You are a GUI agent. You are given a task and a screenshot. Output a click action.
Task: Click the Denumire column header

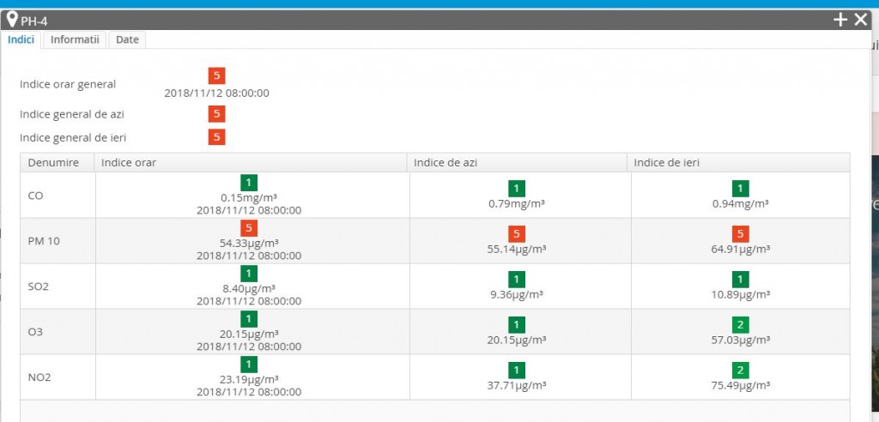coord(53,163)
